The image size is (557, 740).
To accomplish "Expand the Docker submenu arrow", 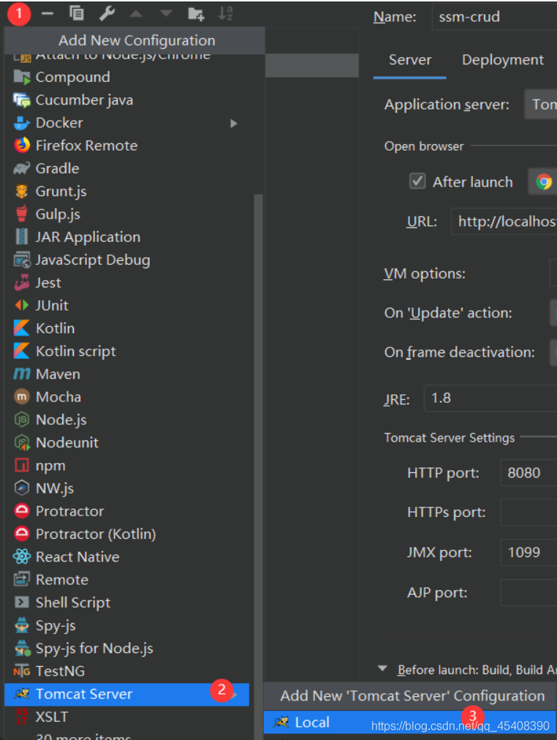I will [233, 123].
